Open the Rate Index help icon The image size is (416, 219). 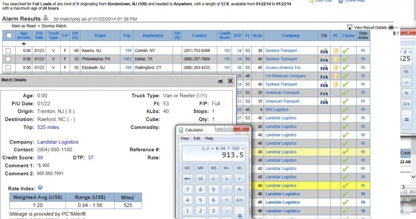point(40,187)
